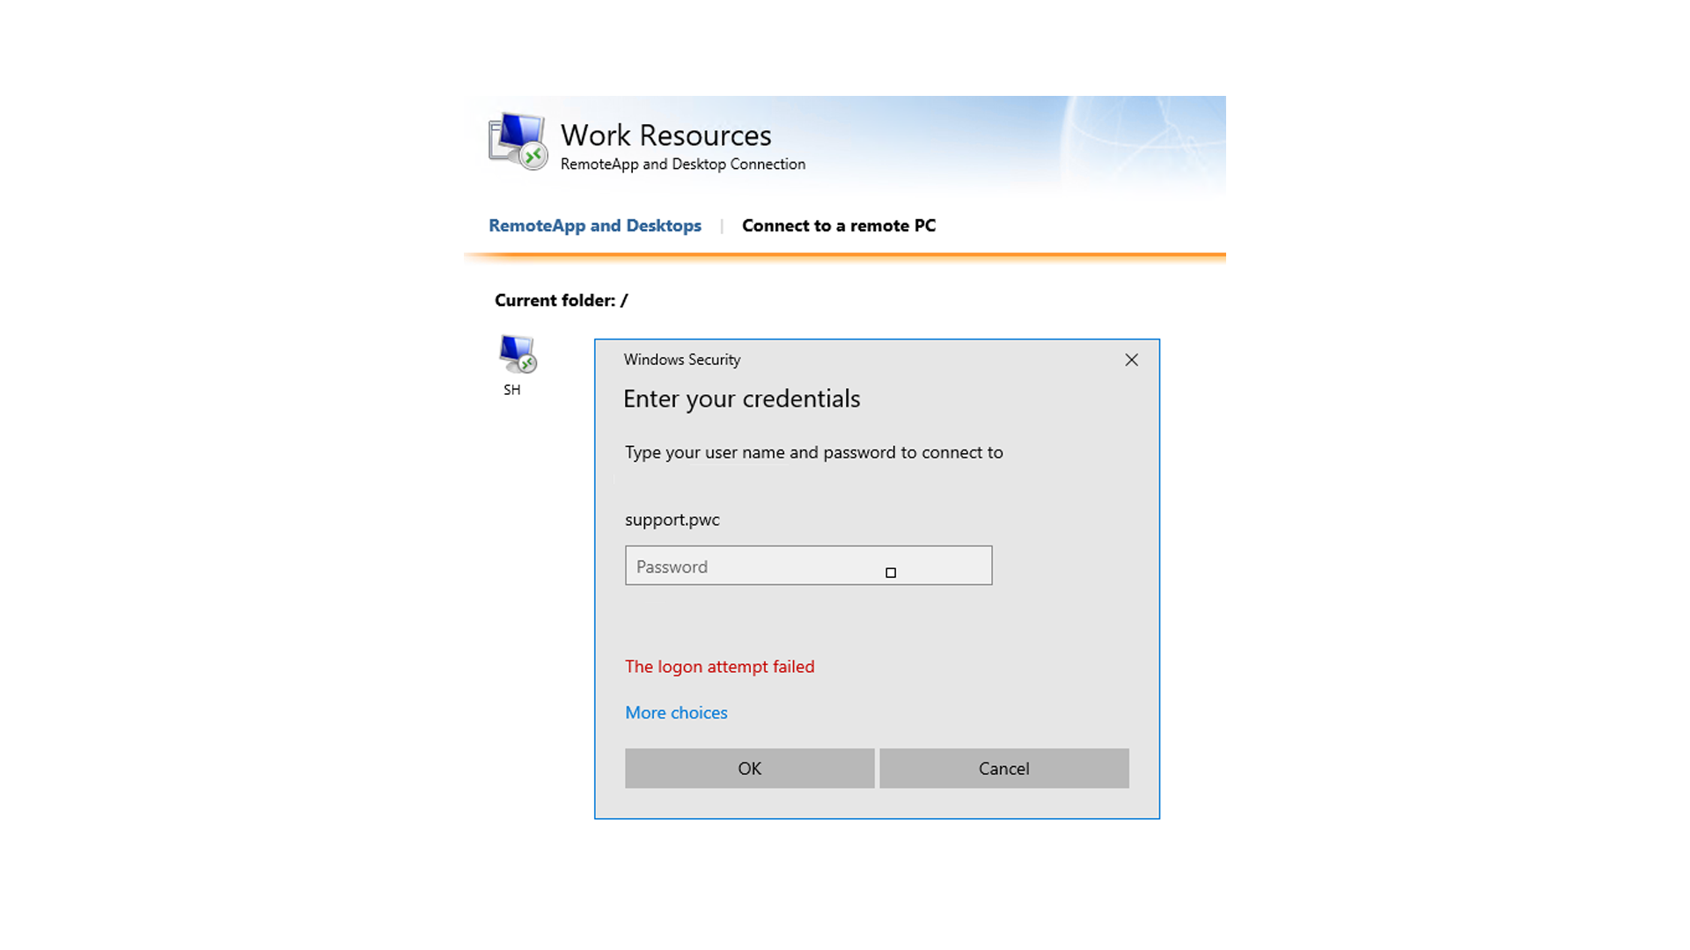Switch to RemoteApp and Desktops tab
The image size is (1690, 950).
(x=595, y=226)
